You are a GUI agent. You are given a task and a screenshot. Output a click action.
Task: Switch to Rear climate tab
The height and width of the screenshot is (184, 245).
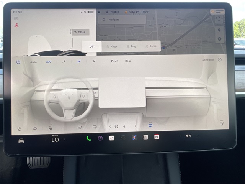tap(128, 61)
